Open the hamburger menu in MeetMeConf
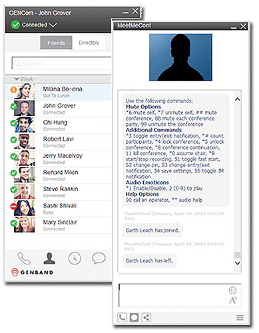The height and width of the screenshot is (333, 259). [x=240, y=318]
